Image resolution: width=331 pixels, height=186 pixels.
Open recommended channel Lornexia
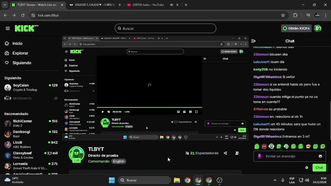pyautogui.click(x=31, y=166)
